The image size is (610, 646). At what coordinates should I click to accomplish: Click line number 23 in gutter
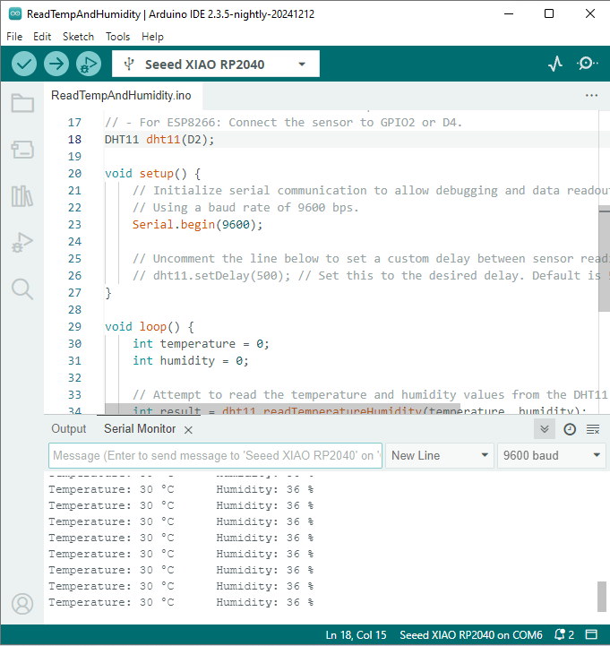point(74,225)
